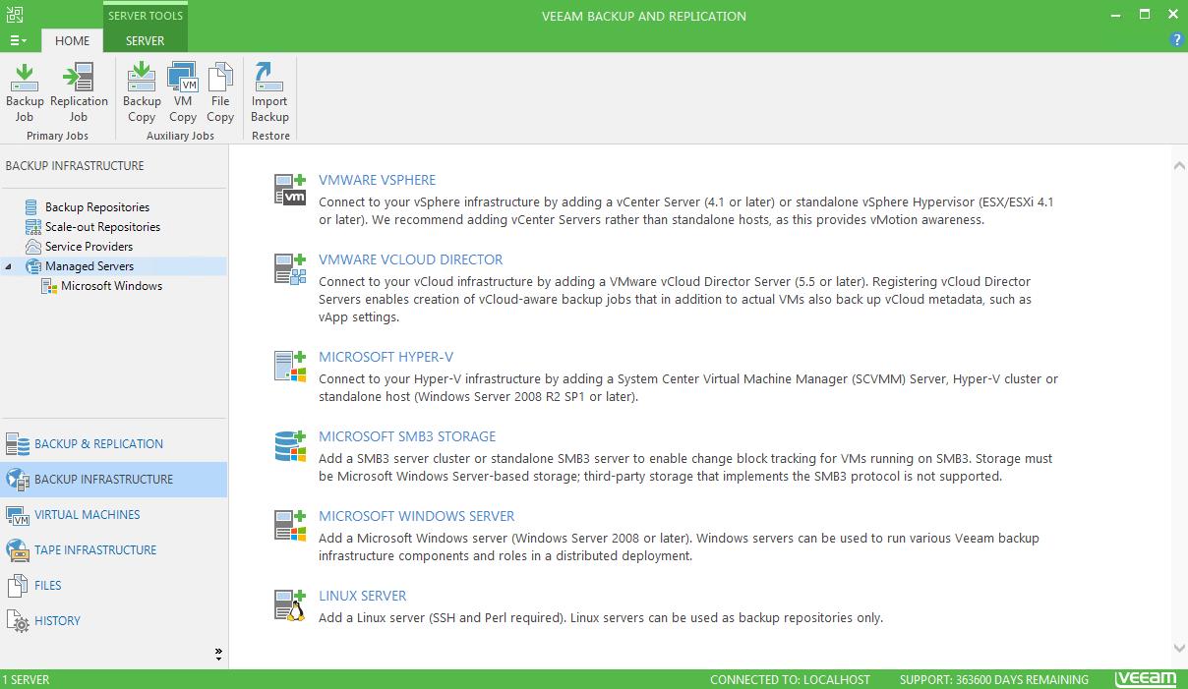The width and height of the screenshot is (1188, 689).
Task: Go to the FILES view
Action: (x=47, y=586)
